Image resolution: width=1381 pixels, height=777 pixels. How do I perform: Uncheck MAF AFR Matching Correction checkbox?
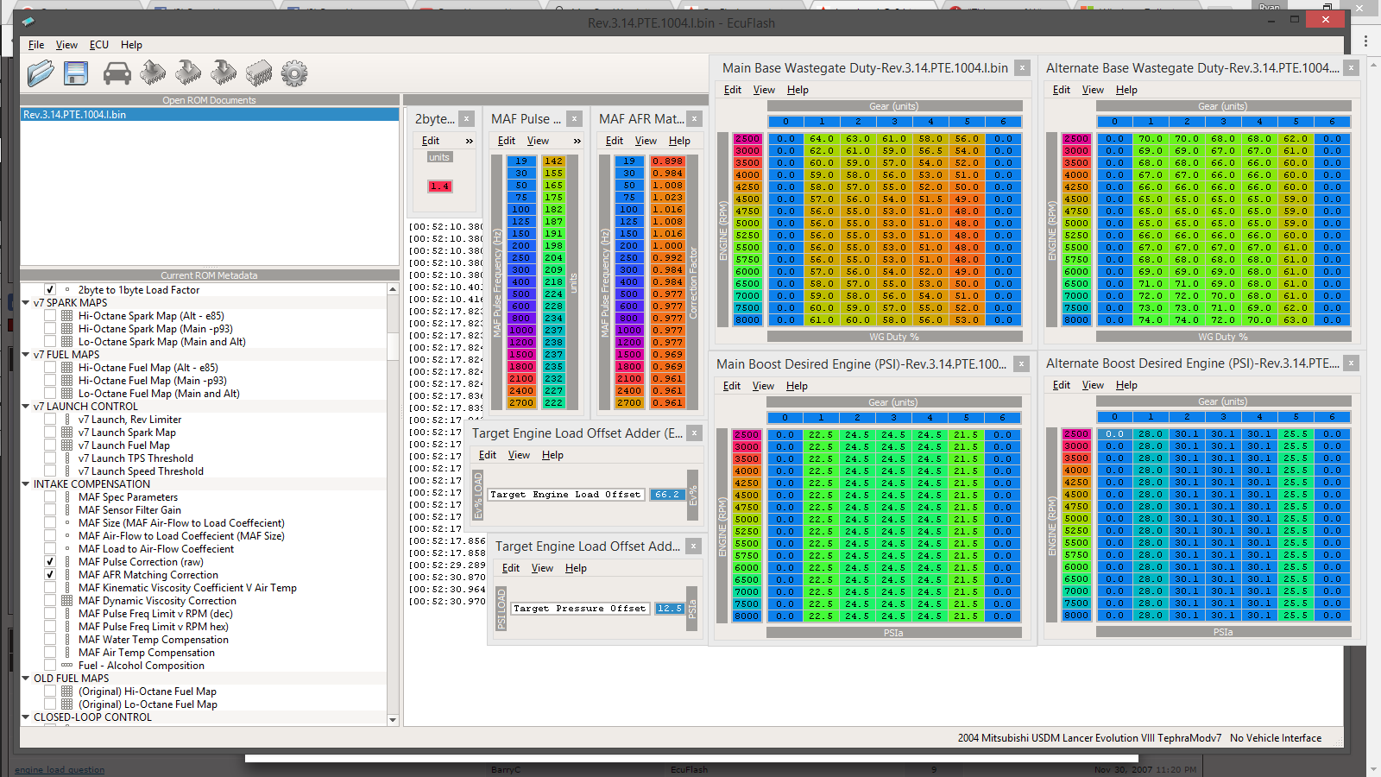(50, 575)
